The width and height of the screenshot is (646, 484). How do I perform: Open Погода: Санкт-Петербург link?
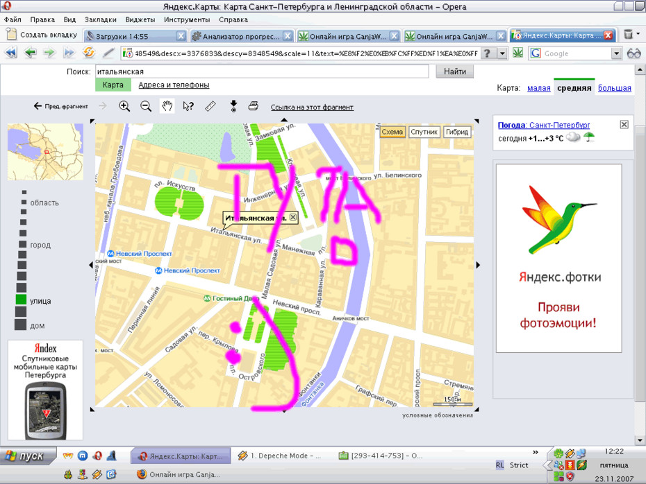(x=544, y=125)
